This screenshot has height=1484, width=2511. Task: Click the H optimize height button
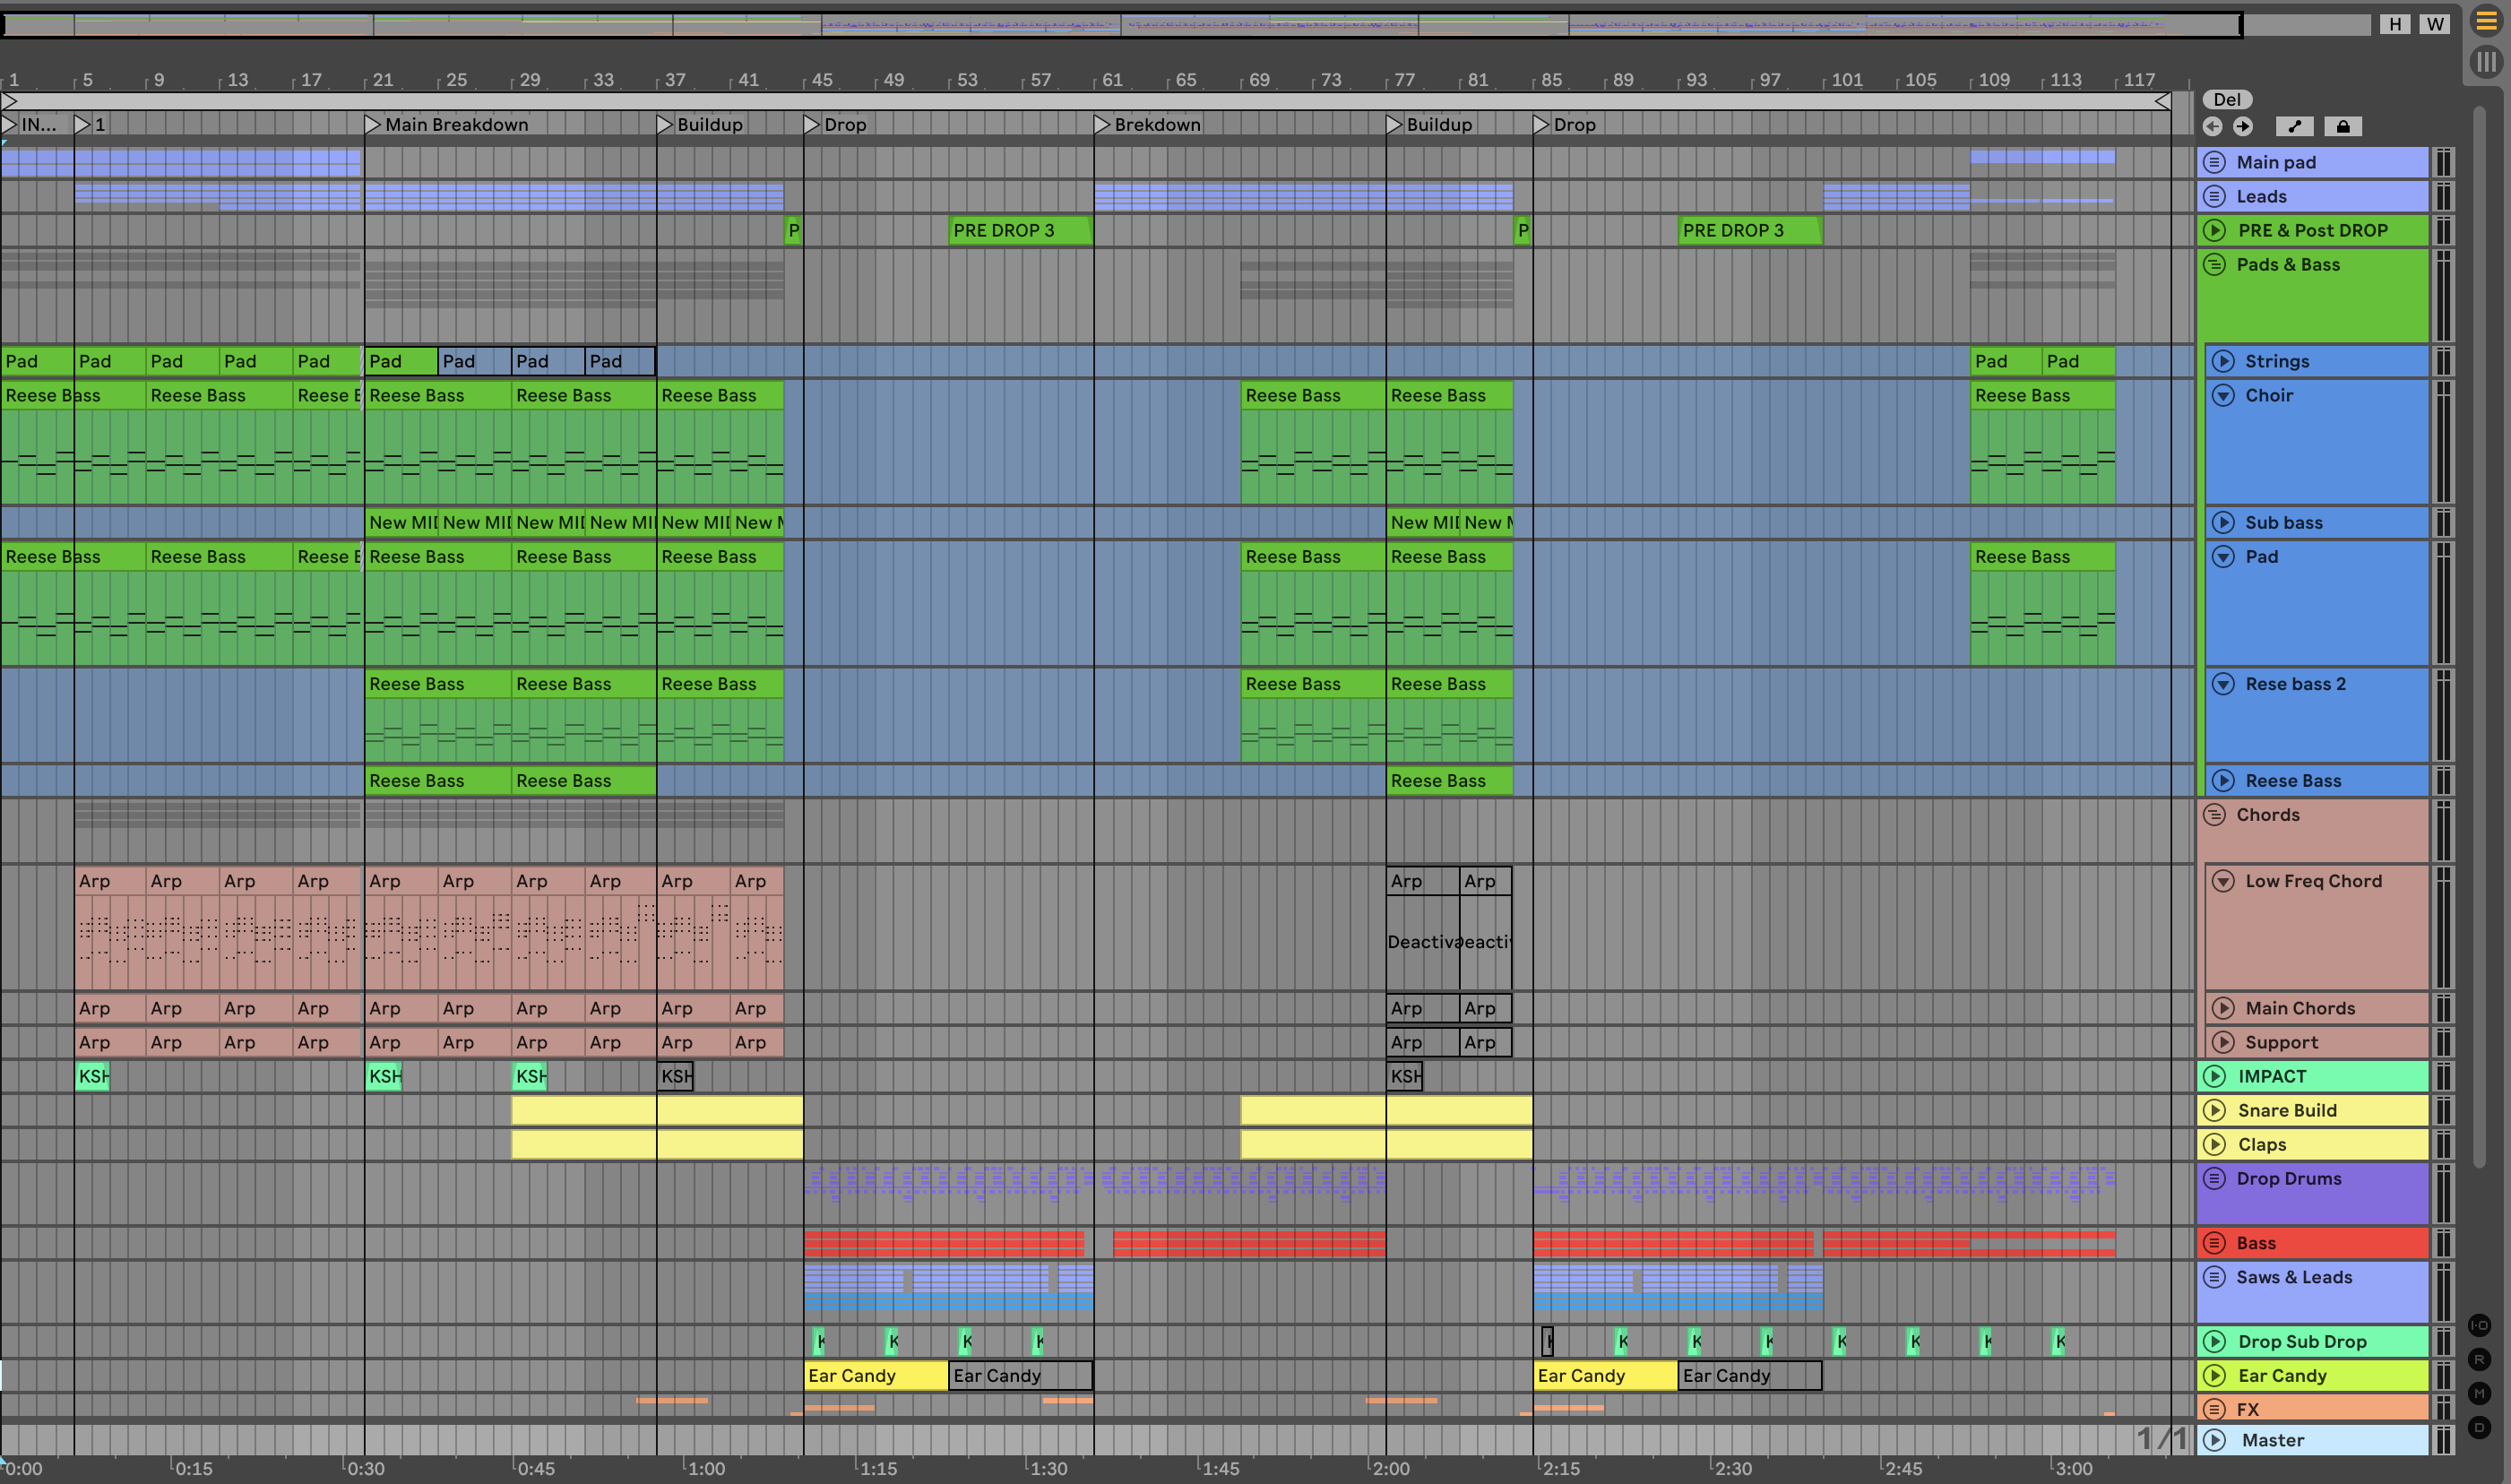(x=2395, y=24)
